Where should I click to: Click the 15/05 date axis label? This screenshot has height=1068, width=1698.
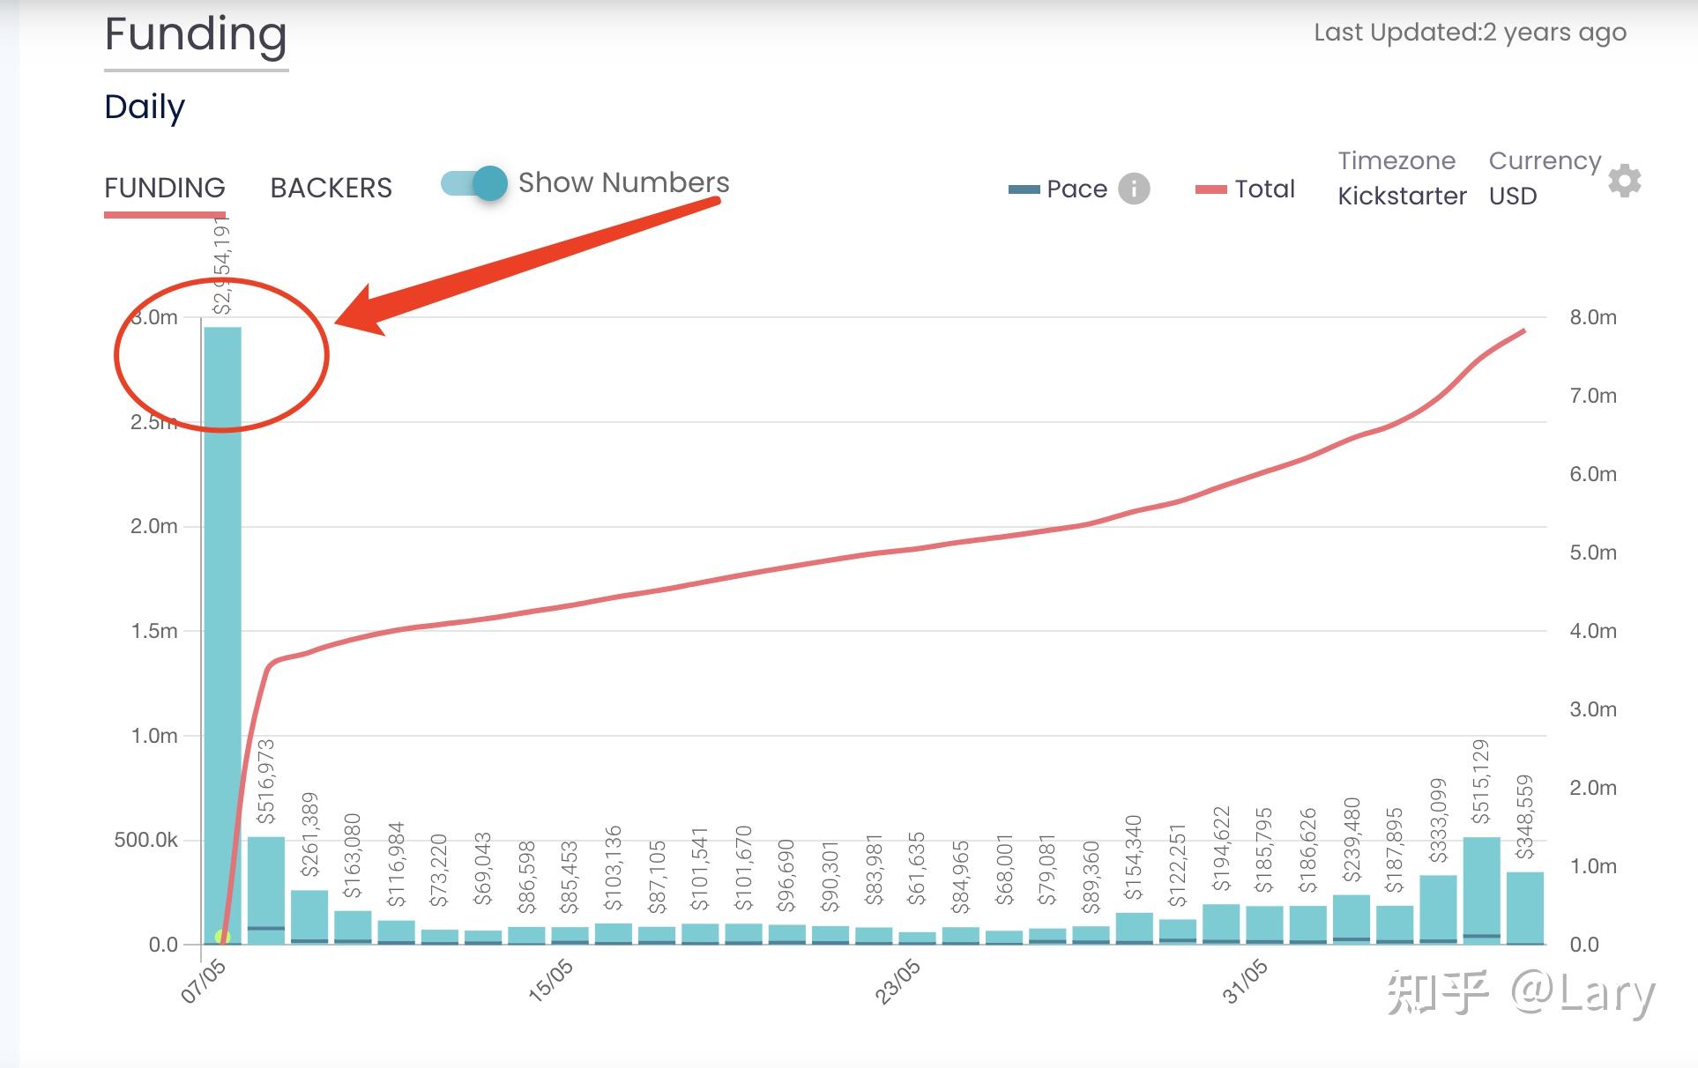tap(551, 981)
